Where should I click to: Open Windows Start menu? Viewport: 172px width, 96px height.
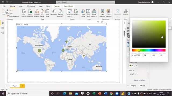[x=3, y=94]
